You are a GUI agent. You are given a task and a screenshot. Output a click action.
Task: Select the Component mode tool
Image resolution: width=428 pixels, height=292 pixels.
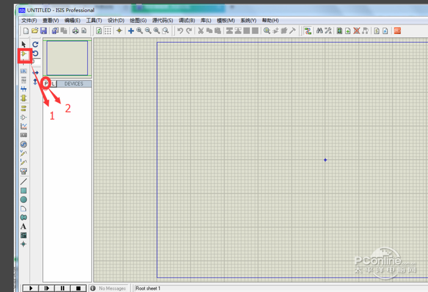[x=23, y=55]
